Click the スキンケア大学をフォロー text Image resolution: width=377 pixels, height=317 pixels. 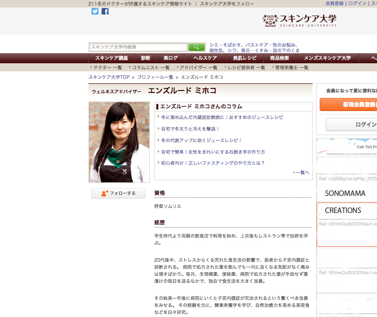(x=227, y=4)
